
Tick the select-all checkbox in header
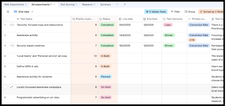(x=5, y=19)
